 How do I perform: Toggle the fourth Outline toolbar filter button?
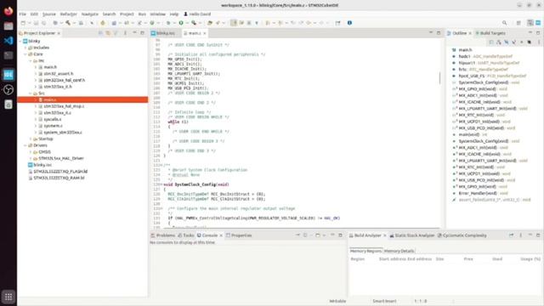coord(514,42)
